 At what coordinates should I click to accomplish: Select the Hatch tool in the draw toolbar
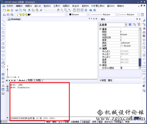click(3, 74)
